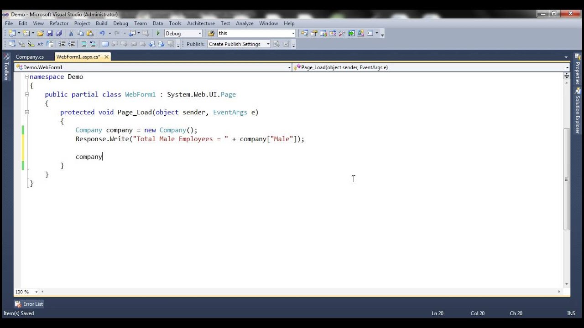Open the Properties side tab

coord(577,69)
